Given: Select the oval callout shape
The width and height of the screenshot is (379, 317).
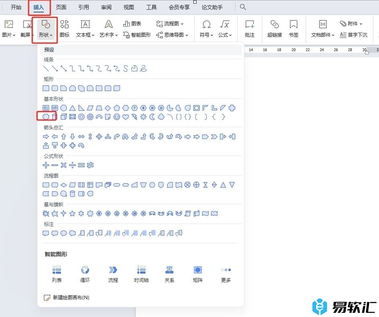Looking at the screenshot, I should click(64, 233).
